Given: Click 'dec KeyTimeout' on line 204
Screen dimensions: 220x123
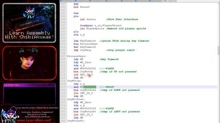Looking at the screenshot, I should point(85,47).
